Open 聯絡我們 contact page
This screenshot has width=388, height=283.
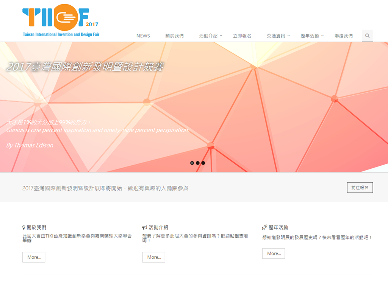pyautogui.click(x=343, y=36)
